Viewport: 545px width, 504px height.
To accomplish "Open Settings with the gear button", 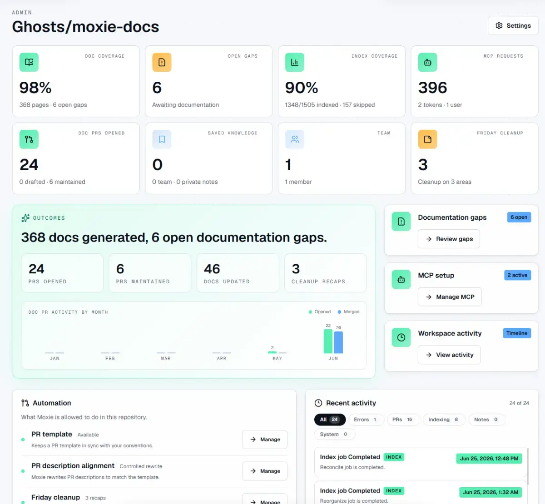I will click(513, 25).
